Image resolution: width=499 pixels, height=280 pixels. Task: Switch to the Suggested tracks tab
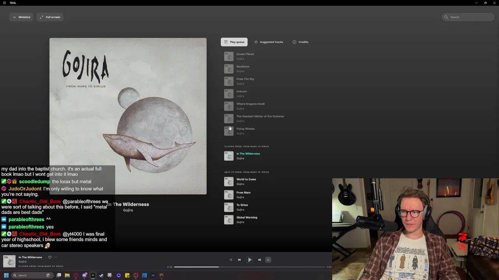pyautogui.click(x=269, y=42)
